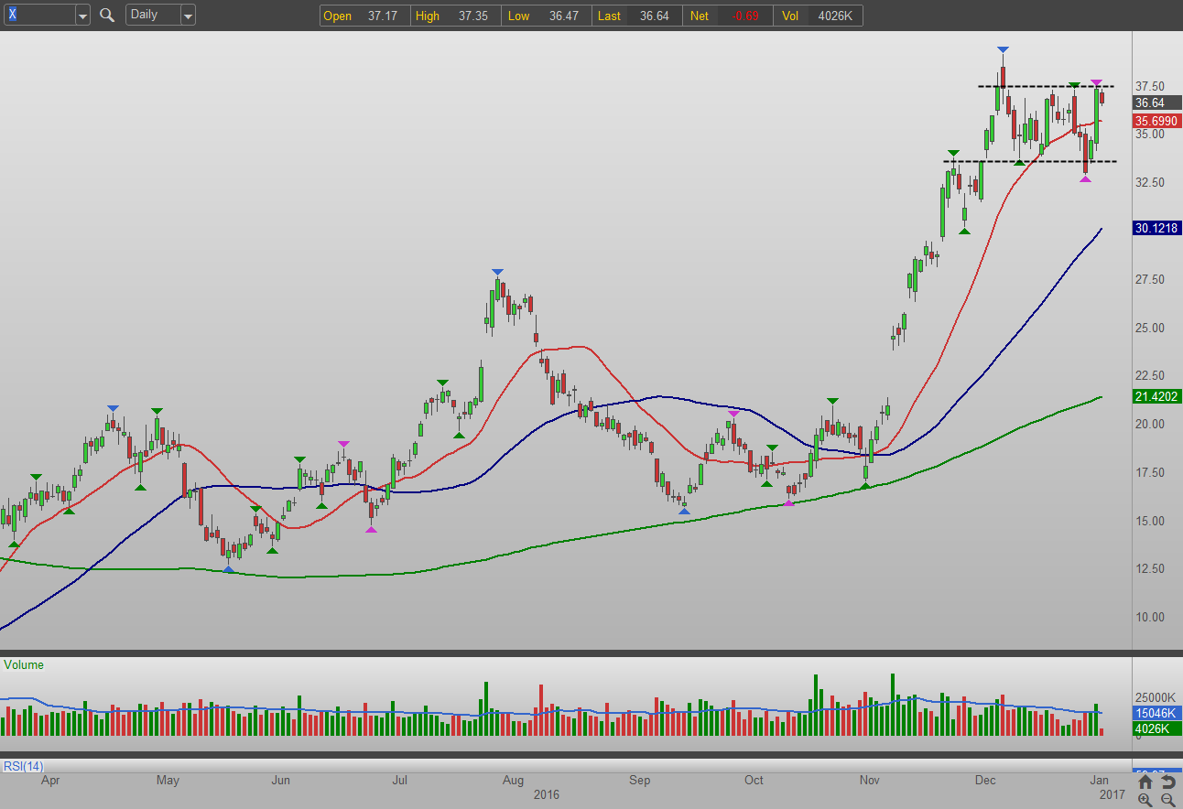Open the Daily interval dropdown
The width and height of the screenshot is (1183, 809).
tap(188, 16)
